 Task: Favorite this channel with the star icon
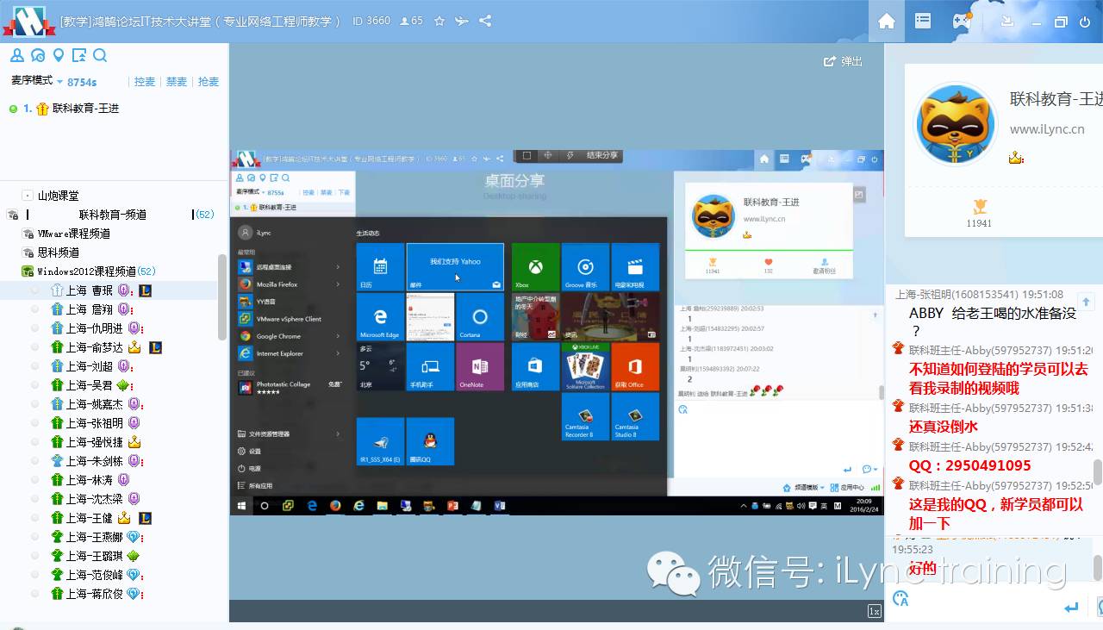pos(439,21)
